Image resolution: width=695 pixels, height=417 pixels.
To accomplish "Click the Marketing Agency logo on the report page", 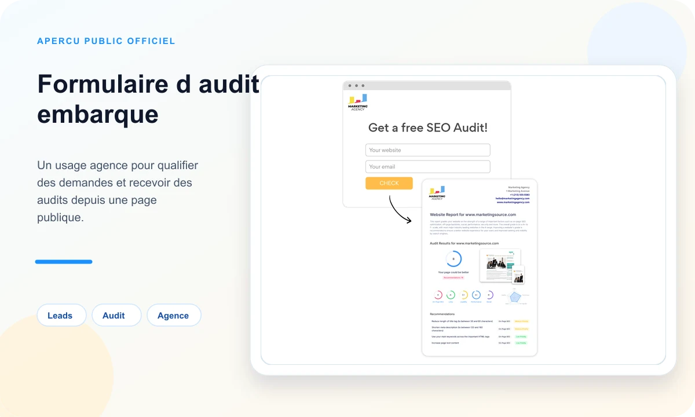I will (437, 193).
